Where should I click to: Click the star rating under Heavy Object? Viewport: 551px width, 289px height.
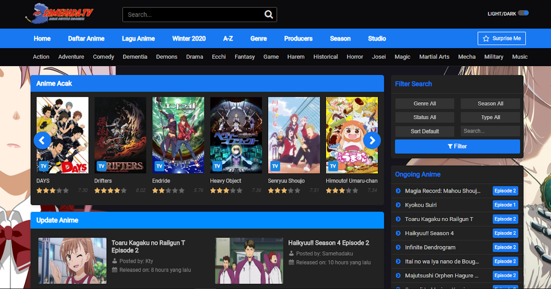click(x=226, y=190)
